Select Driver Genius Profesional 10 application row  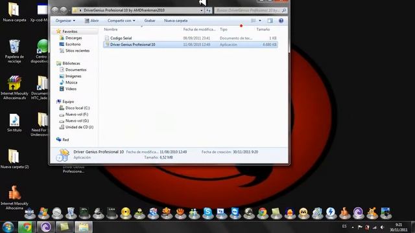click(x=191, y=45)
